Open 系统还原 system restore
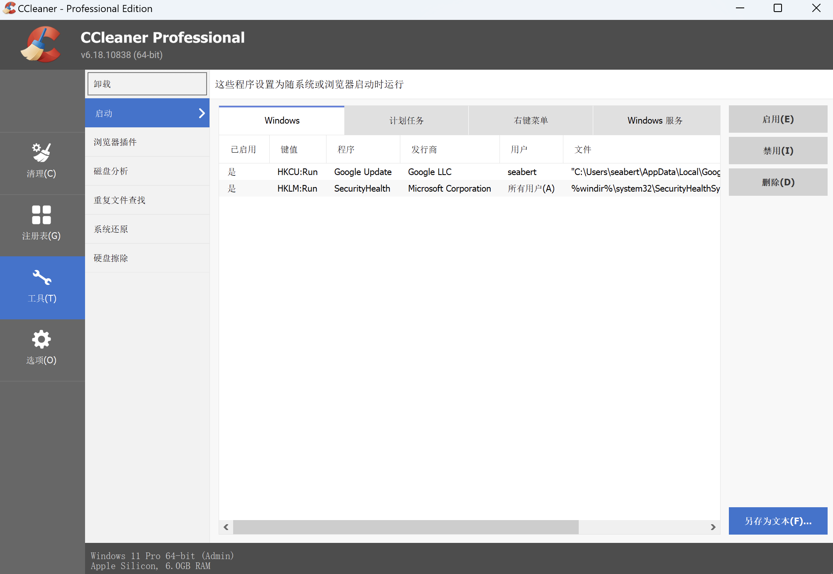The image size is (833, 574). pos(147,229)
